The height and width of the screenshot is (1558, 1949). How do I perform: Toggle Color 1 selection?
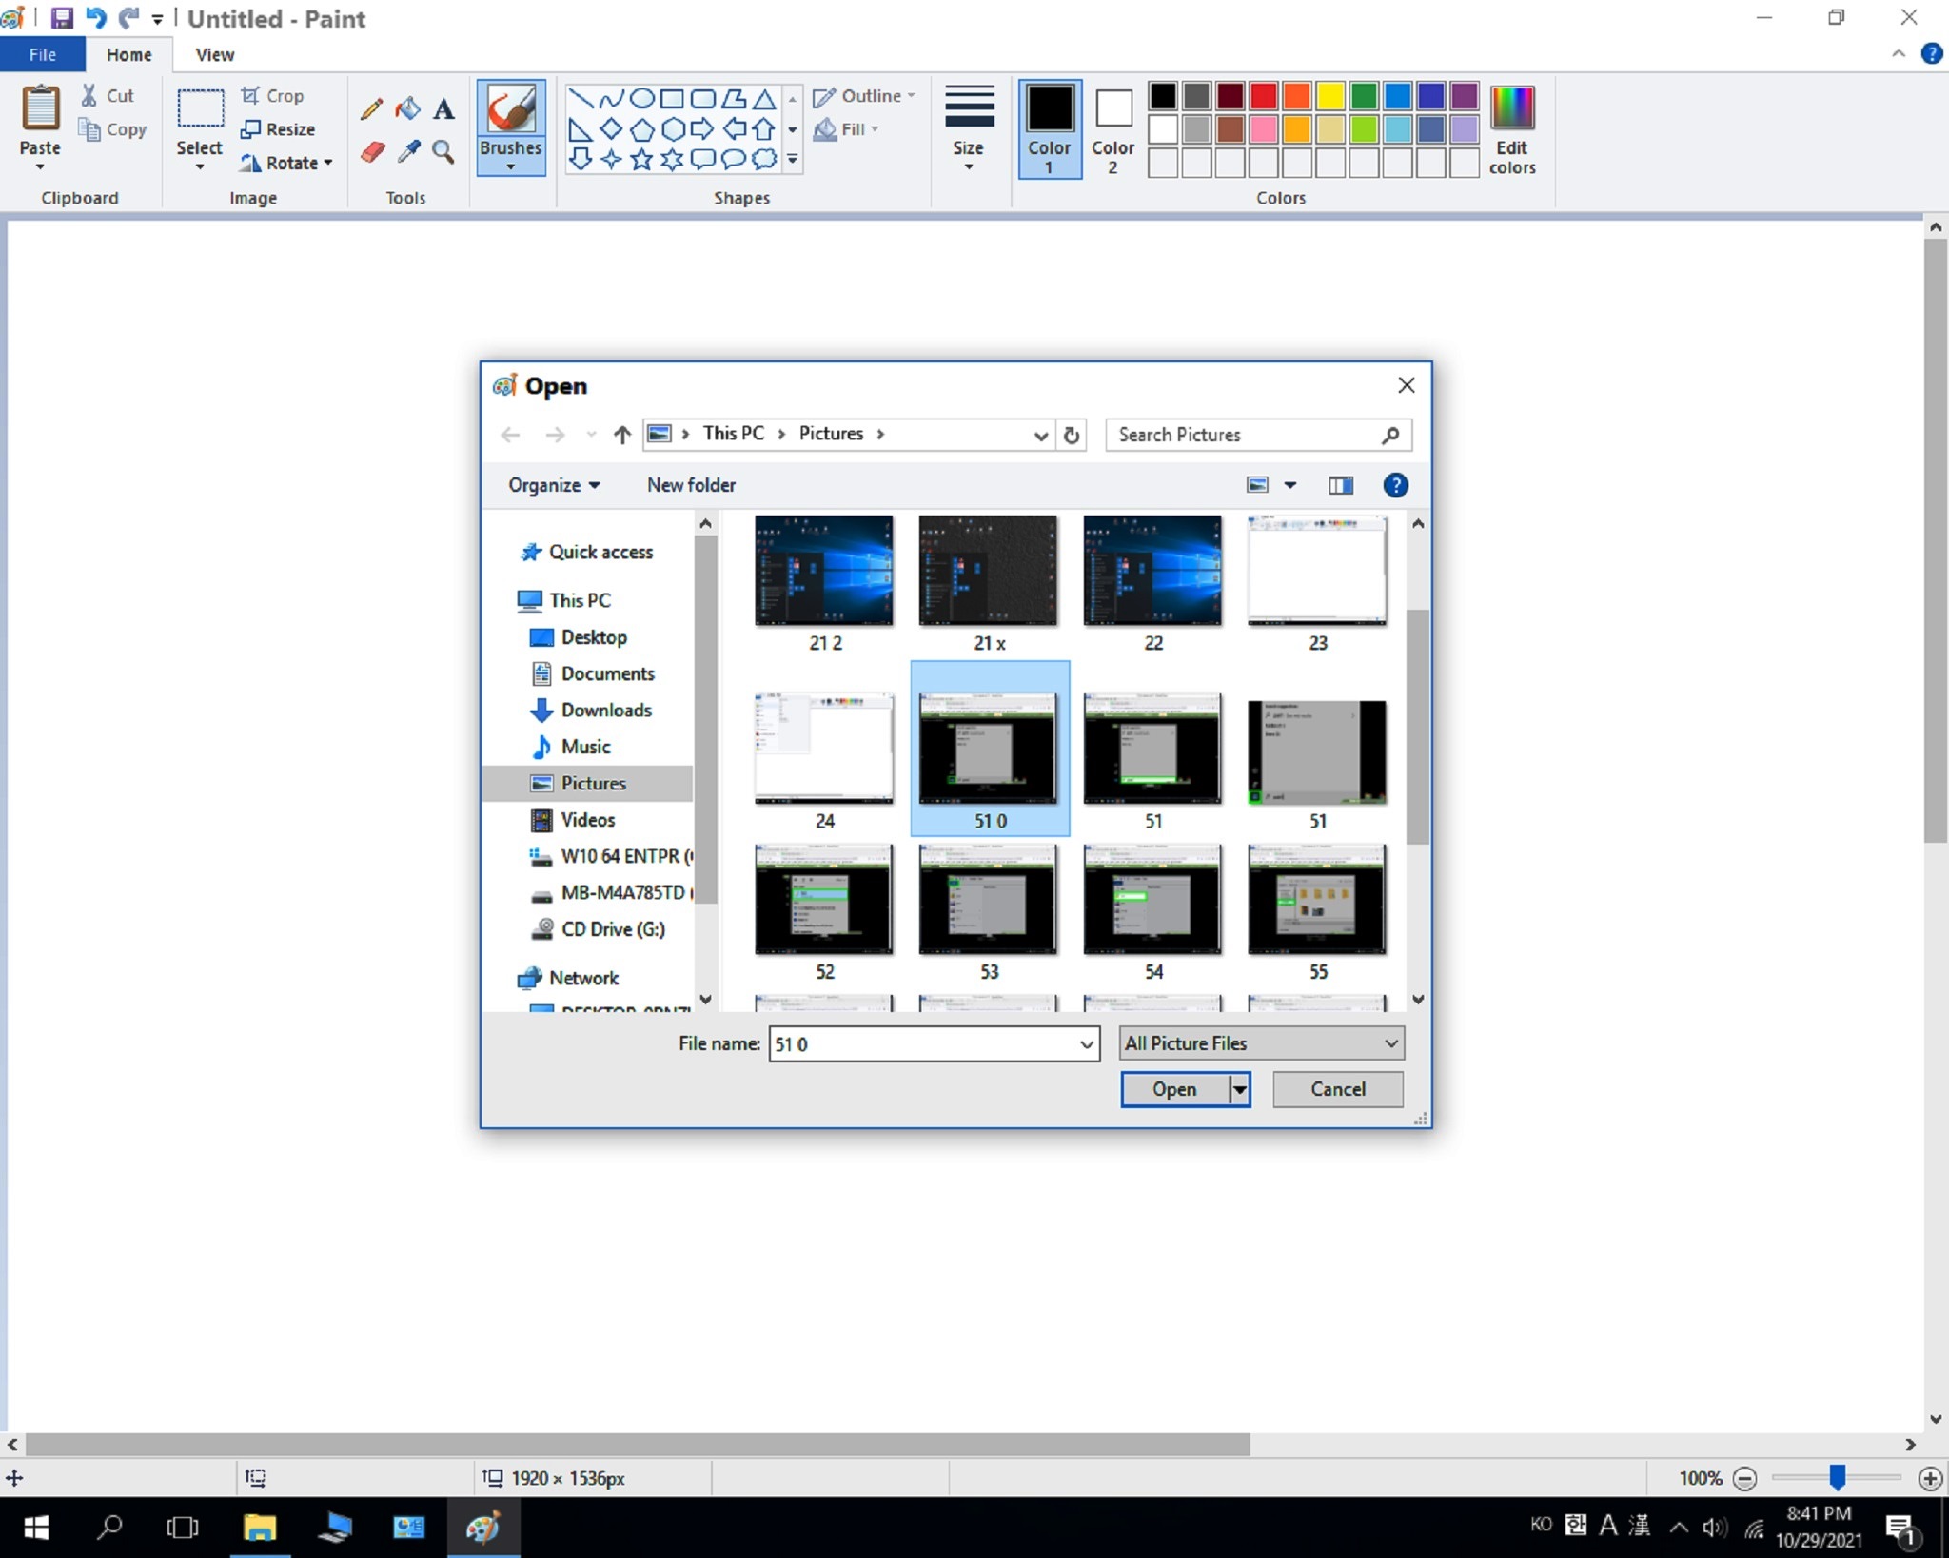pos(1049,129)
